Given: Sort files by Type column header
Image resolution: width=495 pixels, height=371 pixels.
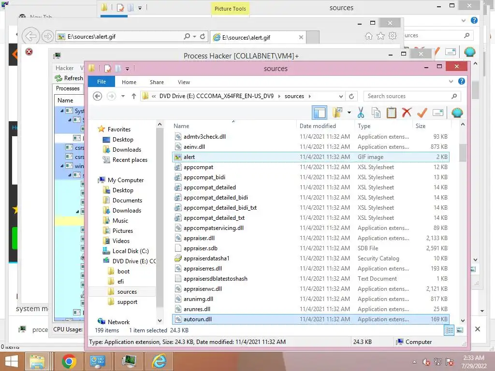Looking at the screenshot, I should click(x=364, y=126).
